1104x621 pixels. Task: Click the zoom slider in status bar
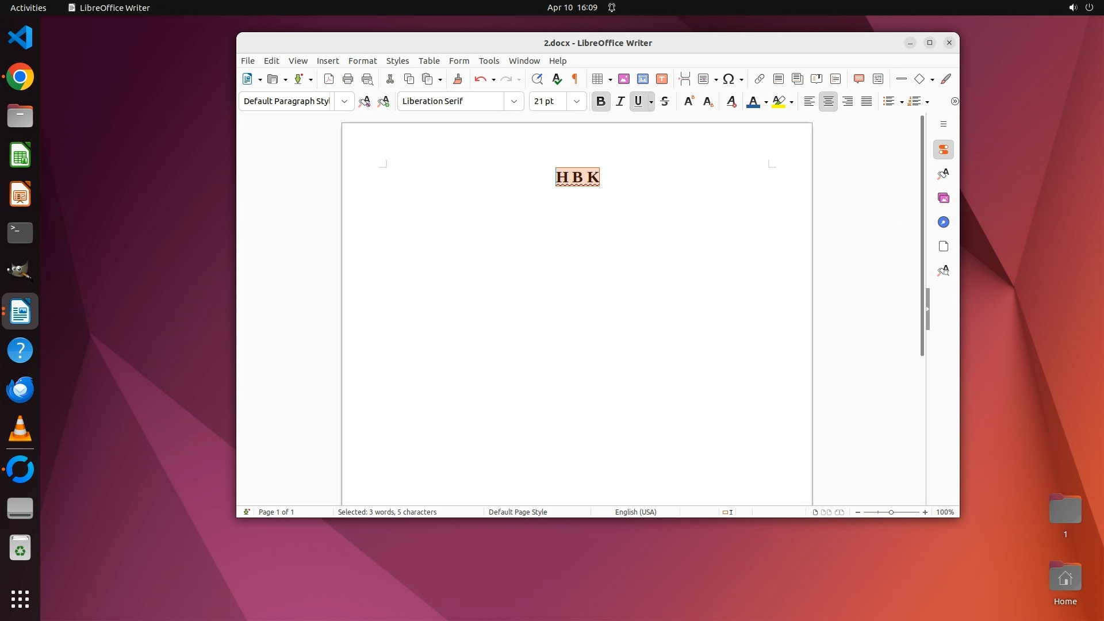coord(891,512)
